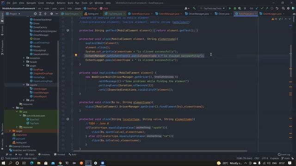Expand the utils folder

24,100
